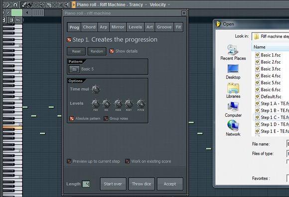Open Look in folder combo box
Viewport: 289px width, 197px height.
click(x=271, y=36)
